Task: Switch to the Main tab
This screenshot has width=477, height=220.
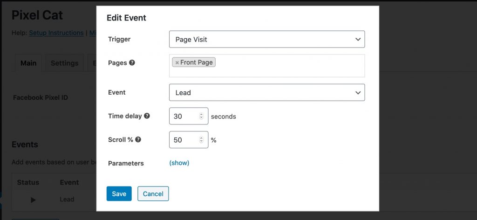Action: click(x=28, y=63)
